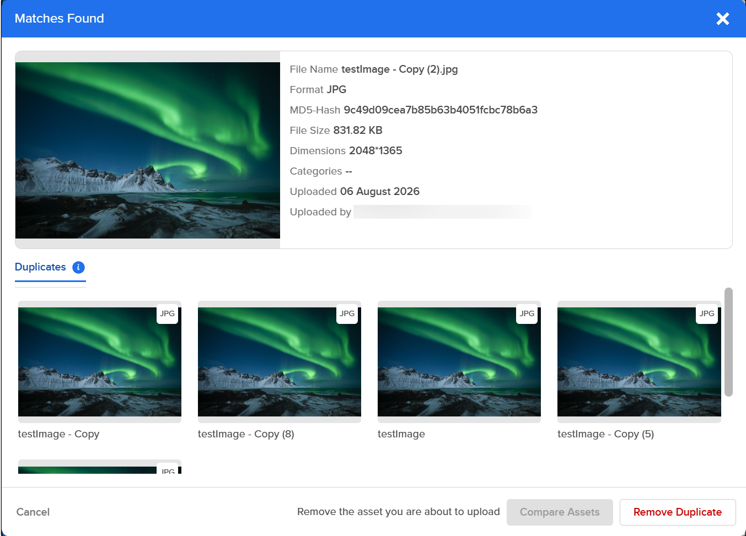Click the MD5 hash value
Viewport: 746px width, 536px height.
(441, 110)
